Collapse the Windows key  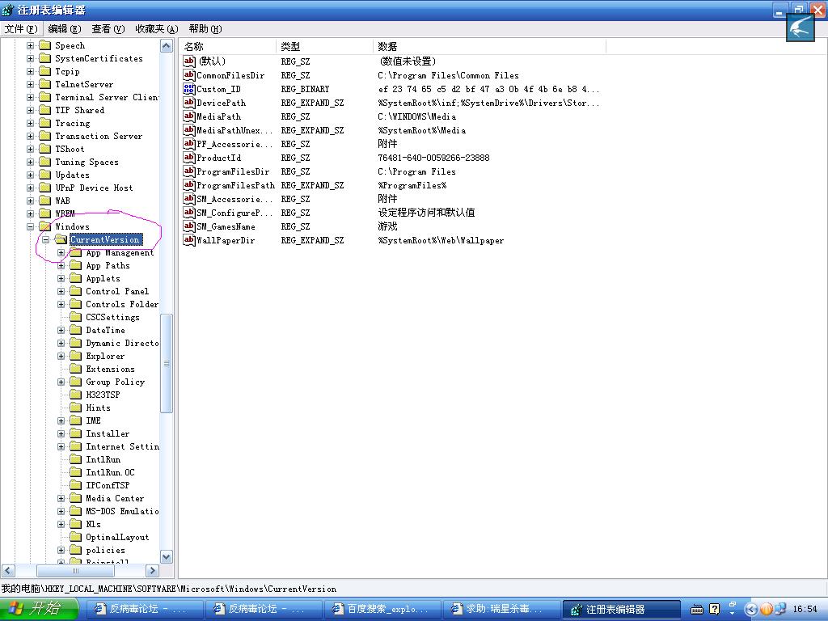30,226
